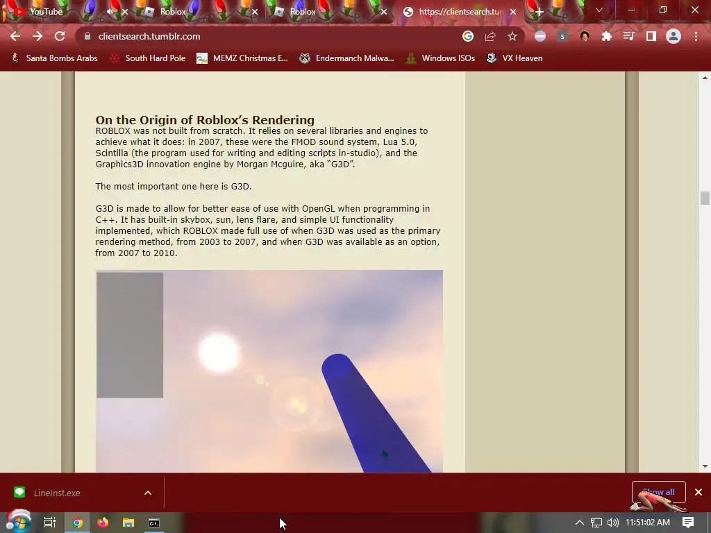Click the G3D skybox screenshot image
The height and width of the screenshot is (533, 711).
click(x=269, y=371)
